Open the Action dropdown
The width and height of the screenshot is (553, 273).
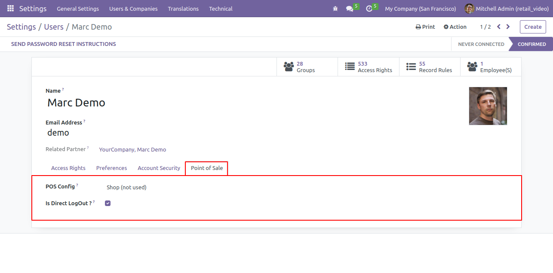(455, 27)
